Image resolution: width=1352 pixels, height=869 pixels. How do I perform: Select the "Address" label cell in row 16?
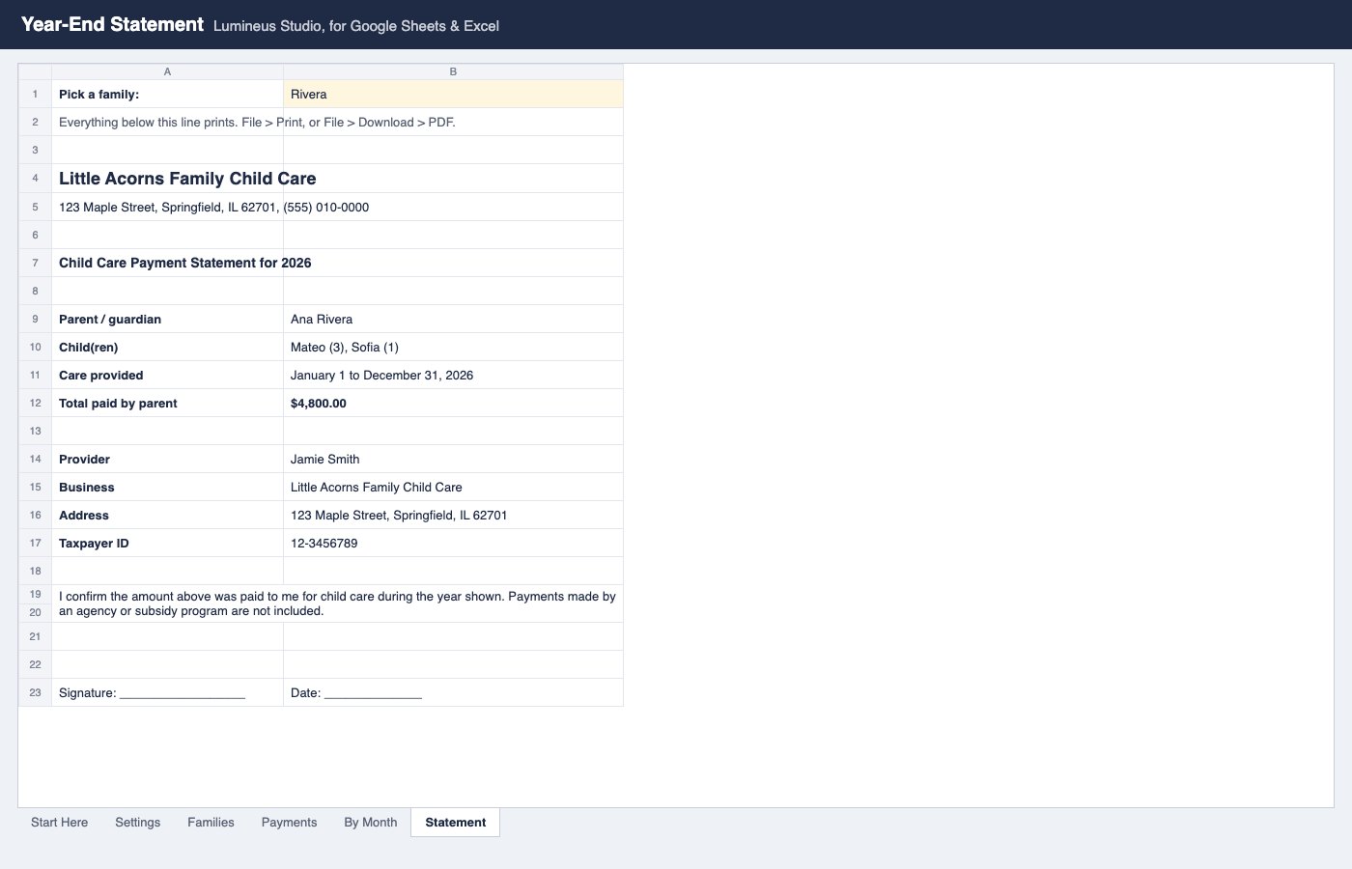click(167, 516)
